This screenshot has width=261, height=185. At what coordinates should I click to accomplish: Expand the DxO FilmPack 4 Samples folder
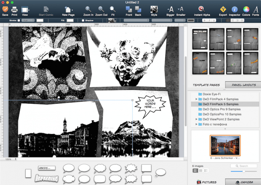tap(197, 99)
